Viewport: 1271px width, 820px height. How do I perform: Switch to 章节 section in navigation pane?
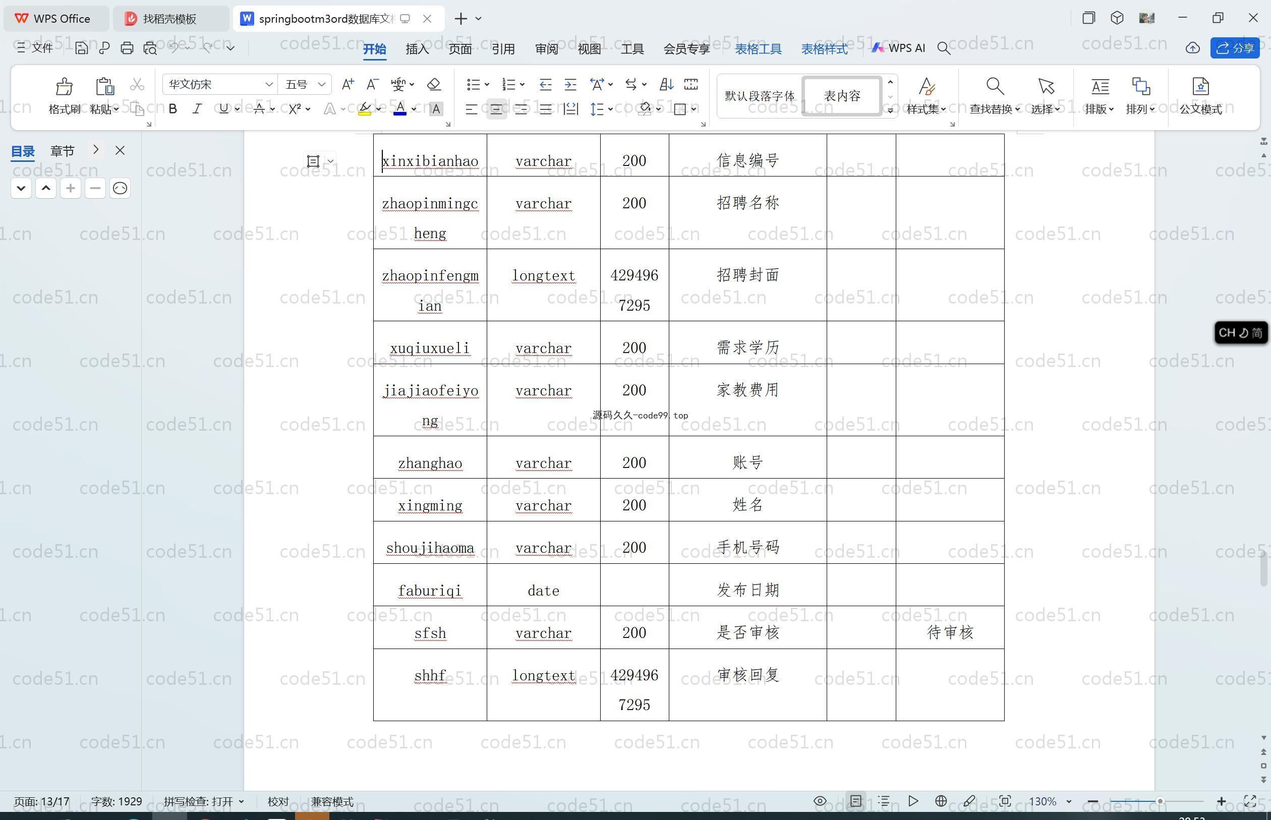point(63,151)
